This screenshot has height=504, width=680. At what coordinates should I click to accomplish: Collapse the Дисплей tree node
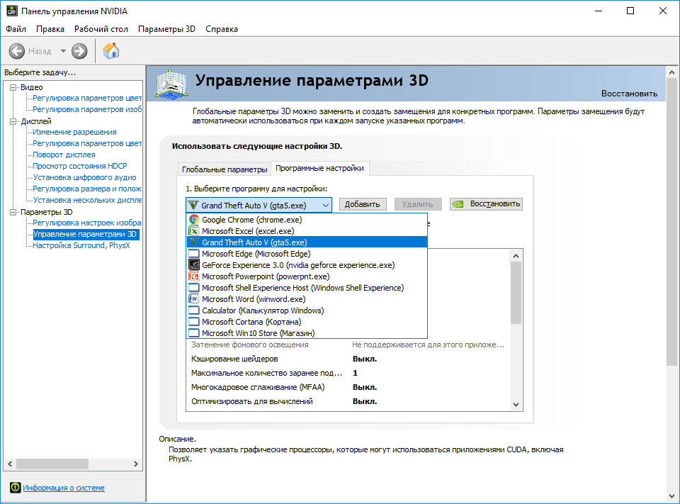click(x=13, y=121)
